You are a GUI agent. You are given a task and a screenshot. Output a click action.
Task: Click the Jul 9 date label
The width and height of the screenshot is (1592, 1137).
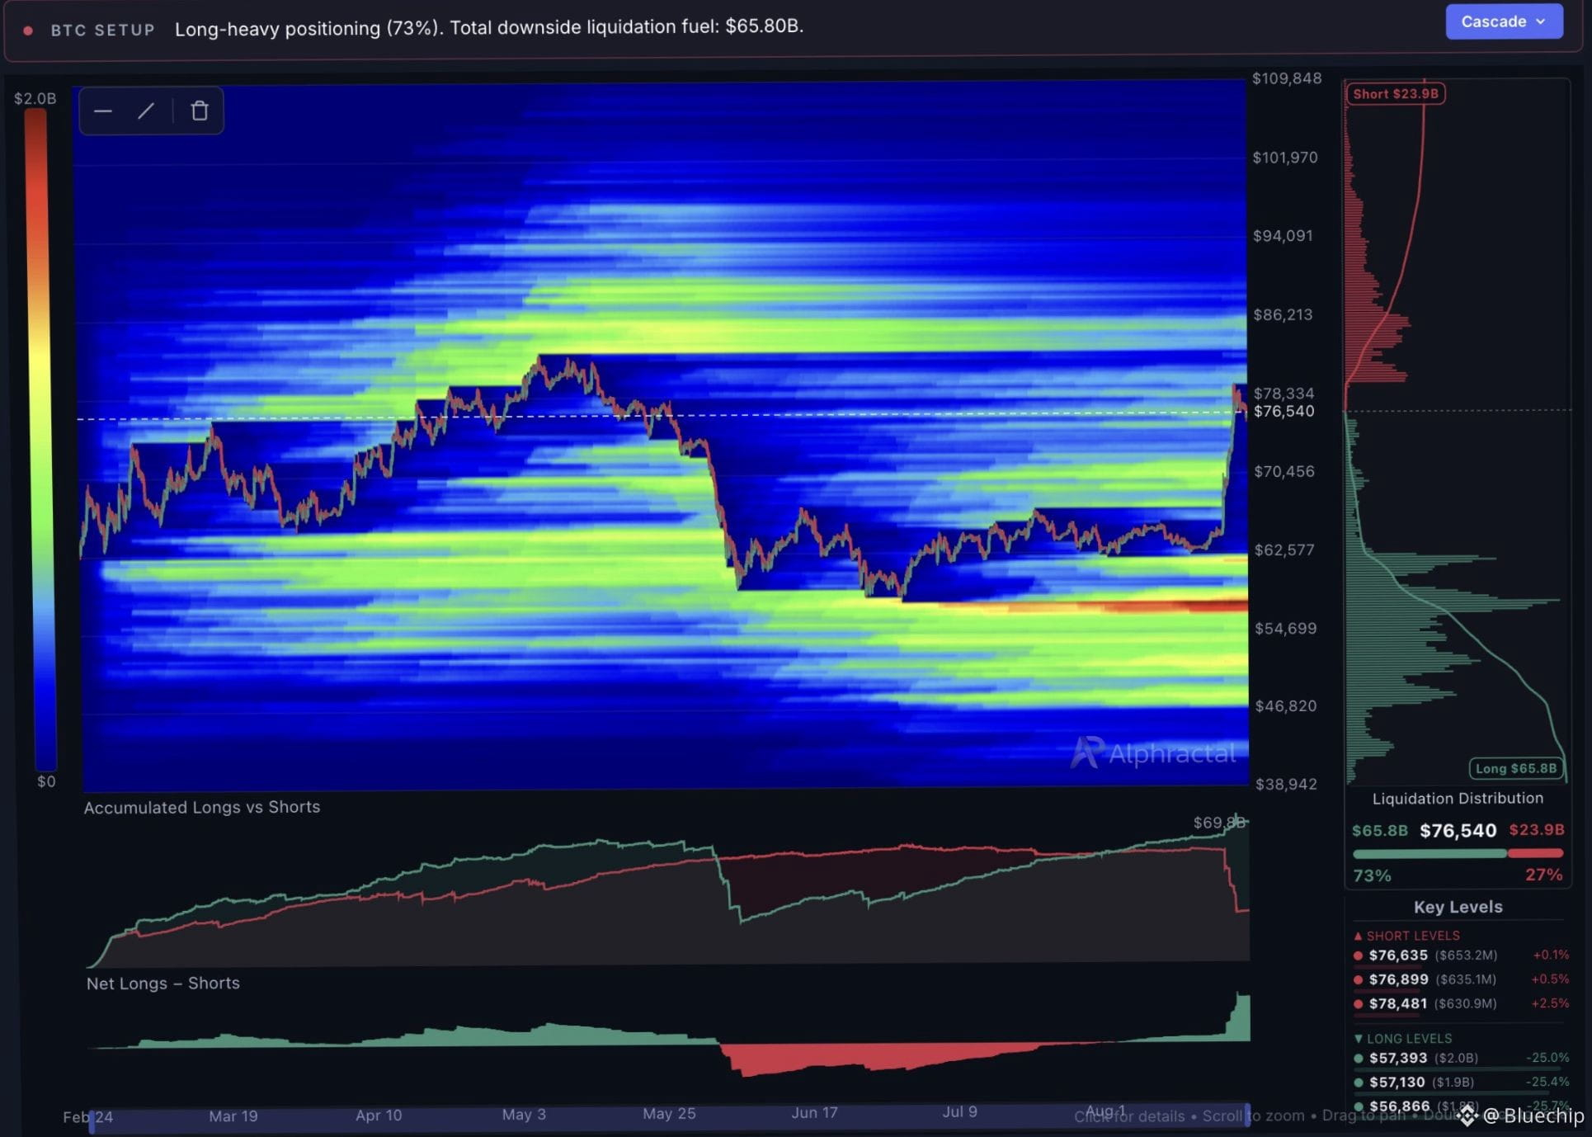[x=959, y=1112]
